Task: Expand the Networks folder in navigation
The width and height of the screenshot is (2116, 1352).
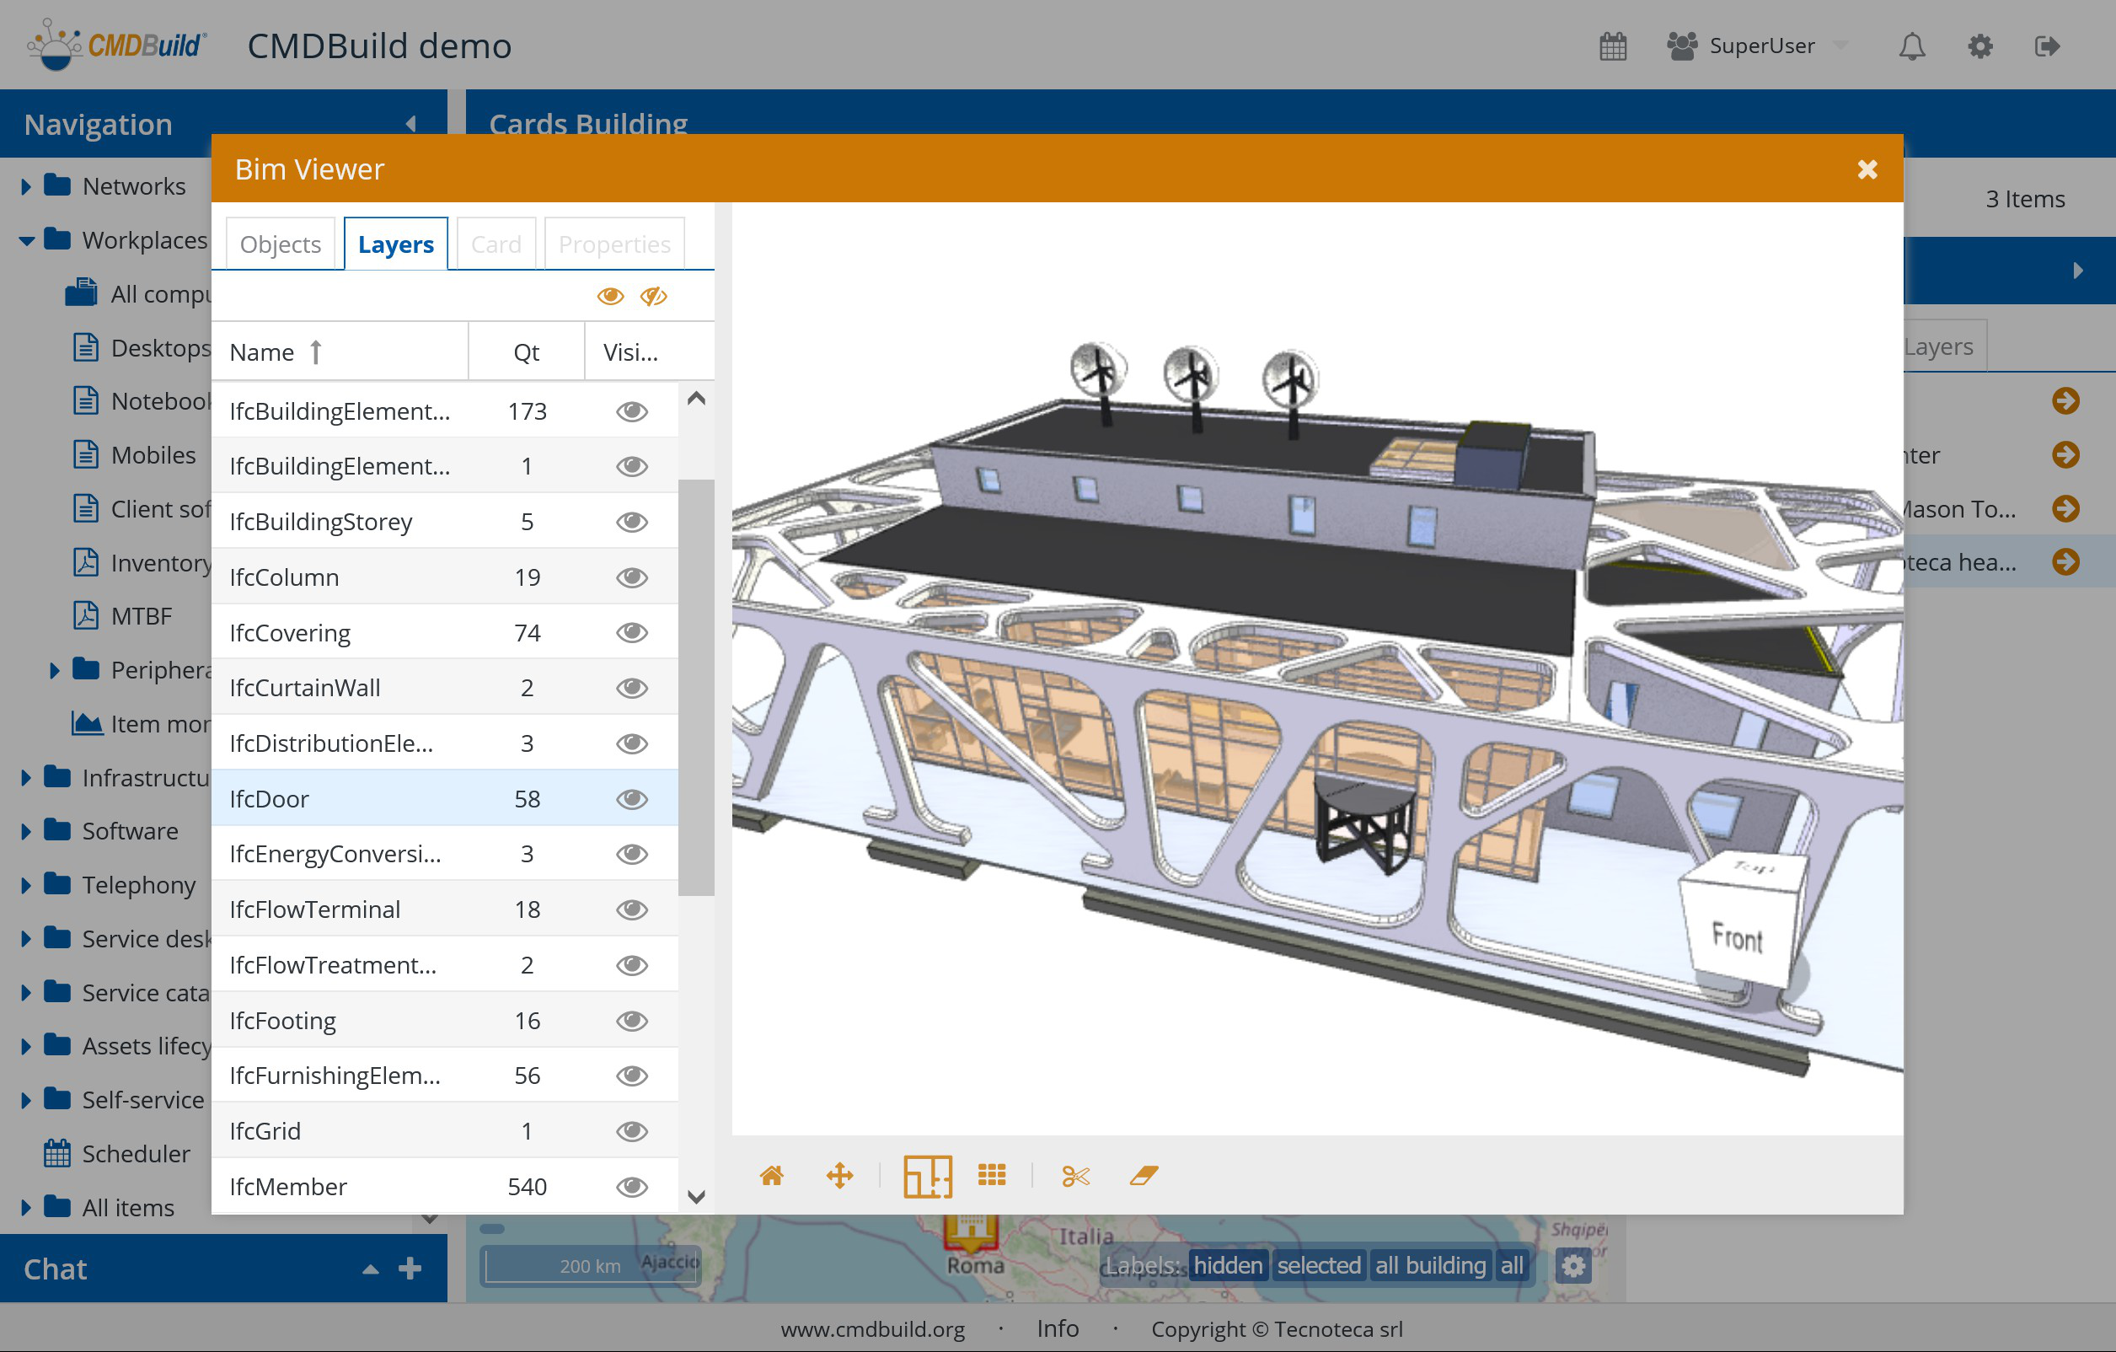Action: pyautogui.click(x=26, y=186)
